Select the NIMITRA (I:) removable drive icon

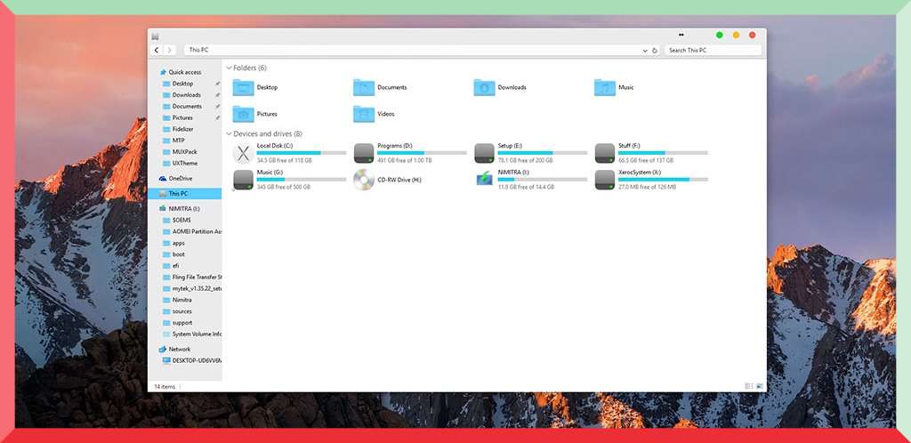coord(484,179)
